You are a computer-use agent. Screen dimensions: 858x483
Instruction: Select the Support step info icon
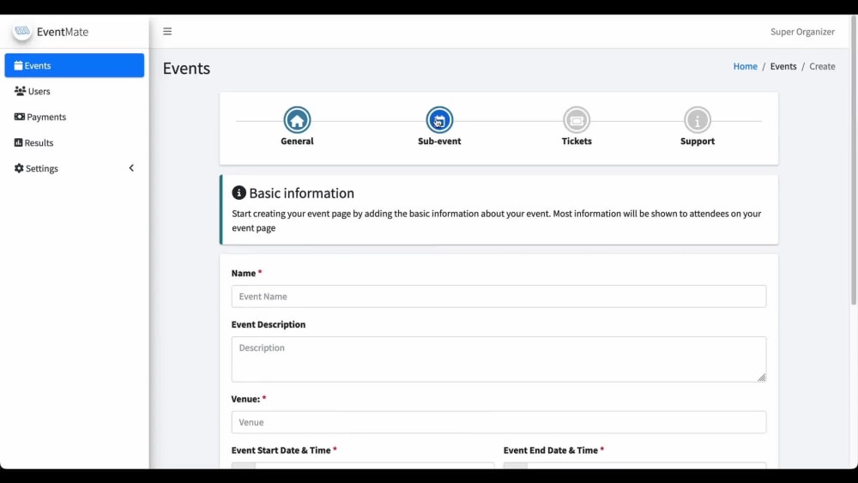697,120
